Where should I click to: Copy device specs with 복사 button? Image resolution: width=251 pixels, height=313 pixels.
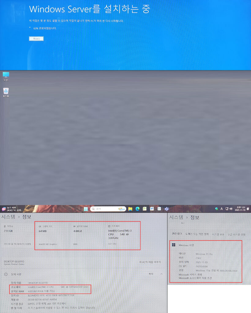pyautogui.click(x=151, y=274)
